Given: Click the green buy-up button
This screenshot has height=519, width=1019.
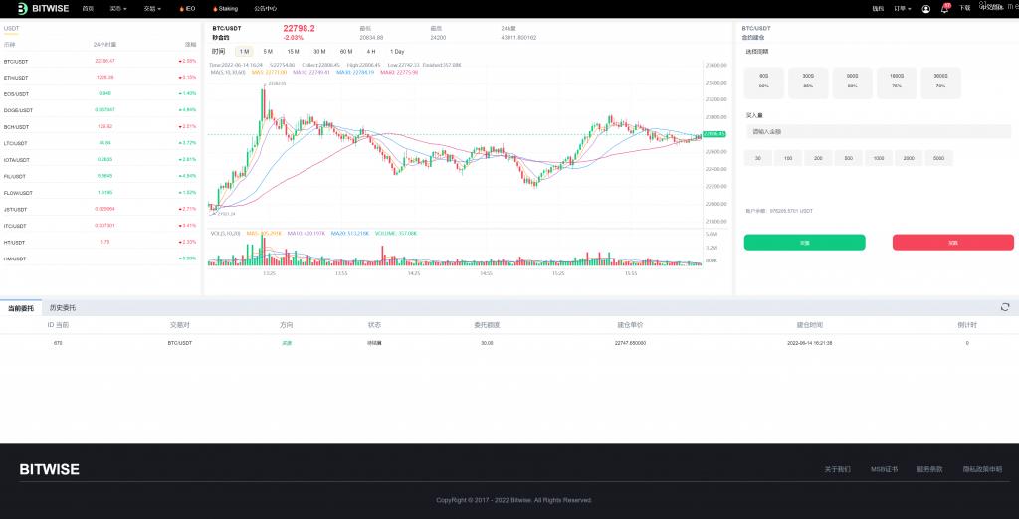Looking at the screenshot, I should [804, 242].
